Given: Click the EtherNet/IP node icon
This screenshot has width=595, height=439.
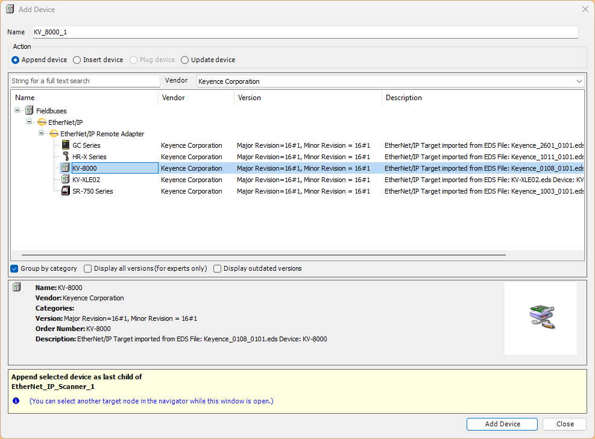Looking at the screenshot, I should point(42,122).
